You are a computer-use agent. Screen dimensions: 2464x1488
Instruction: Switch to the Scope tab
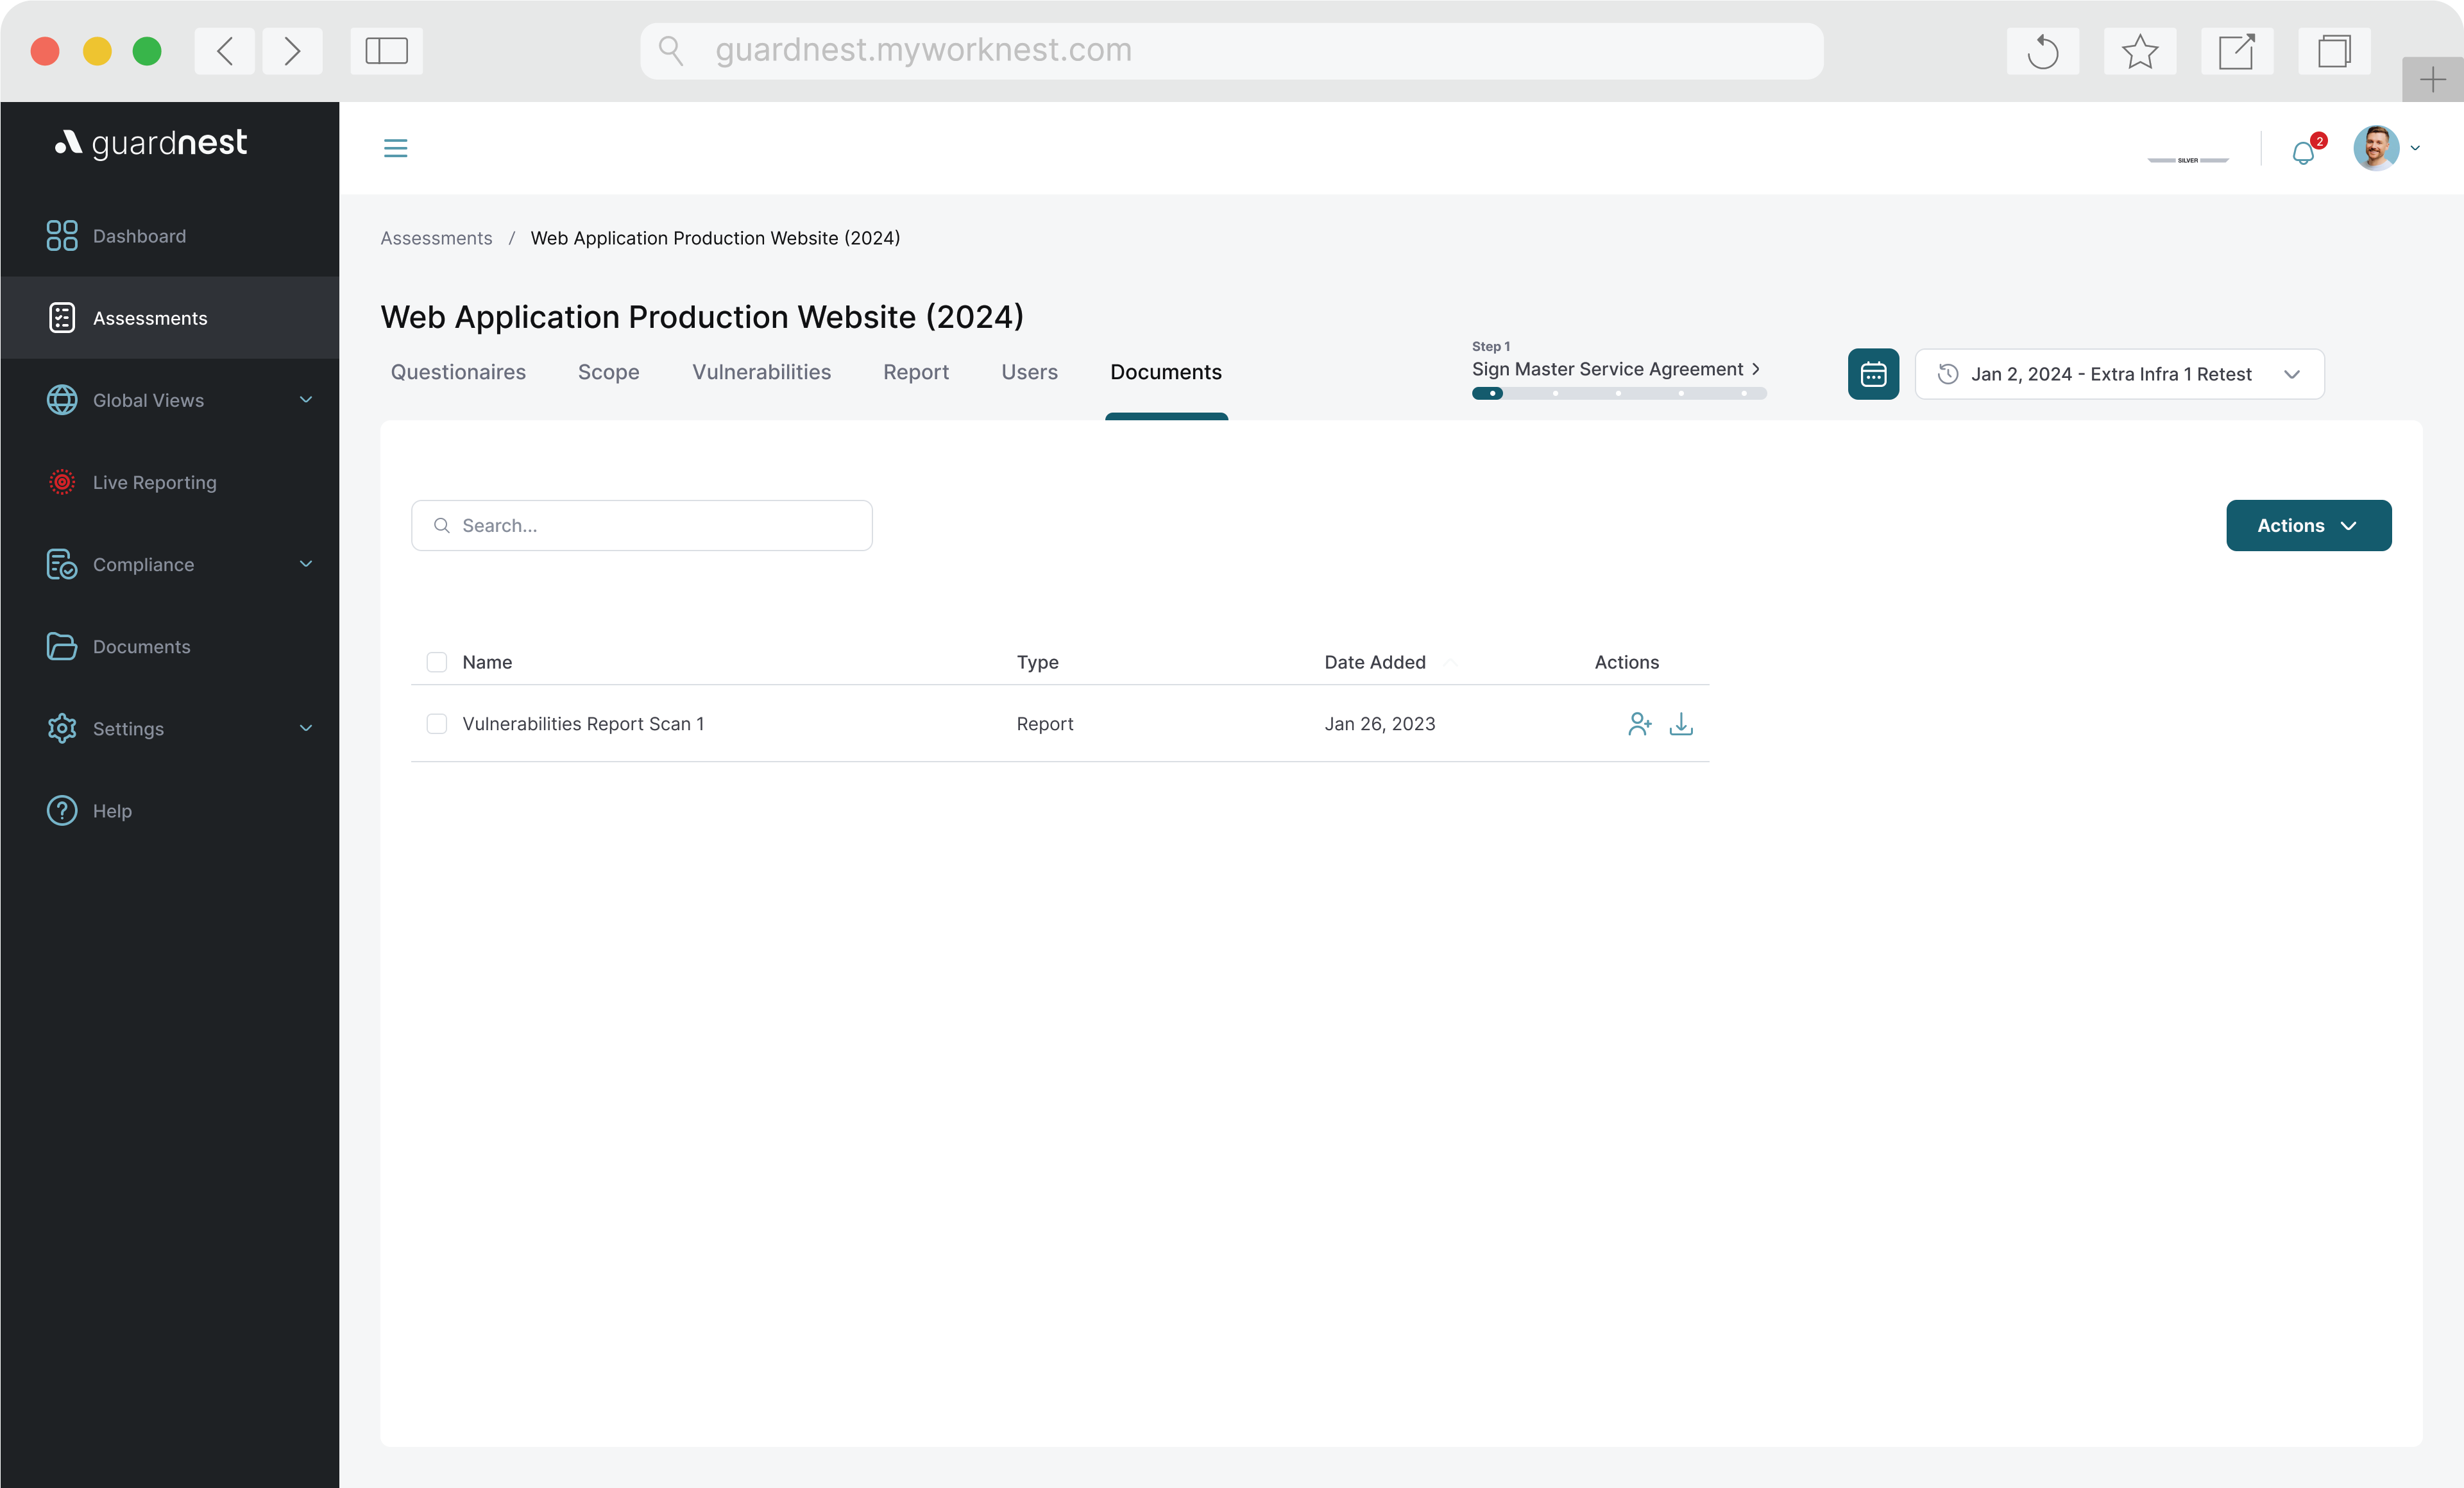click(608, 372)
